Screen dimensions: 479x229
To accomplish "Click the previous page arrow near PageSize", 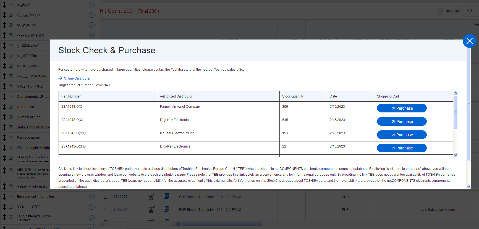I will (x=440, y=11).
